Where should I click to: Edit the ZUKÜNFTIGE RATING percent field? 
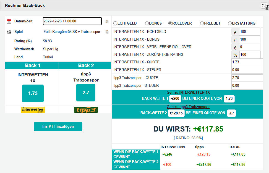tap(250, 54)
